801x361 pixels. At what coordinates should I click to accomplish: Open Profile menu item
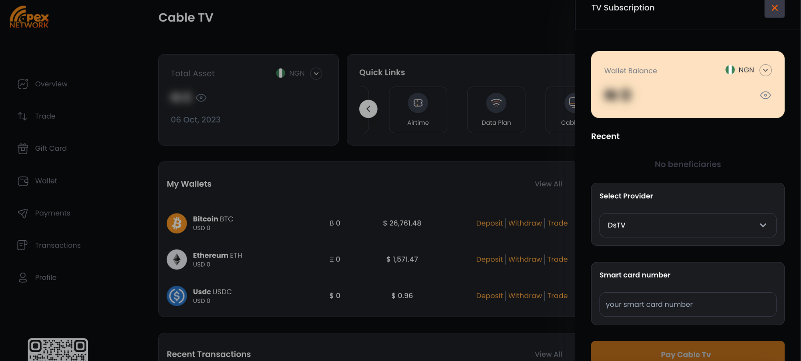click(46, 278)
